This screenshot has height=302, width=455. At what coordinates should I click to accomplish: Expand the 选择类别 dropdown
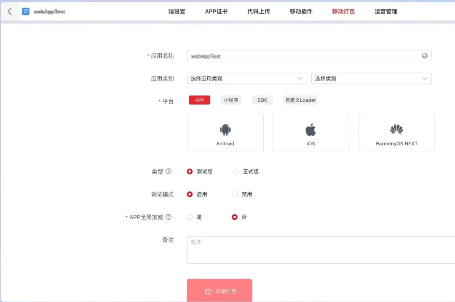click(372, 79)
